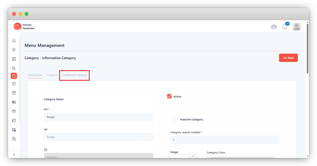Uncheck the Active checkbox
This screenshot has height=166, width=317.
click(169, 96)
